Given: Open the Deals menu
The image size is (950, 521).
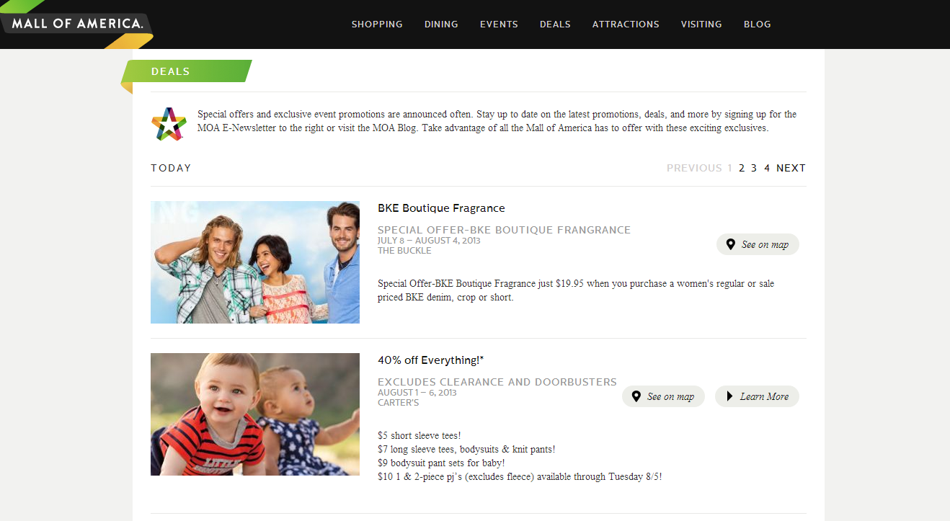Looking at the screenshot, I should (555, 25).
